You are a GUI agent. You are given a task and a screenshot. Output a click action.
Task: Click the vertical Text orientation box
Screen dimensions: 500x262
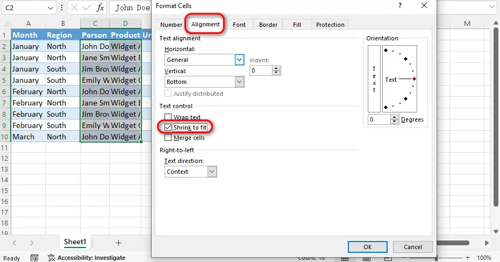pos(374,79)
